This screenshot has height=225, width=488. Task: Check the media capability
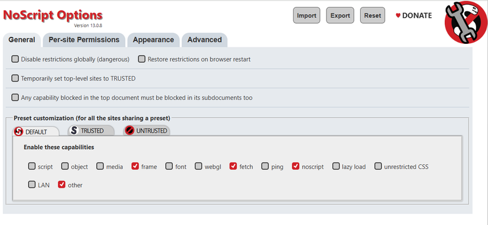pos(100,166)
